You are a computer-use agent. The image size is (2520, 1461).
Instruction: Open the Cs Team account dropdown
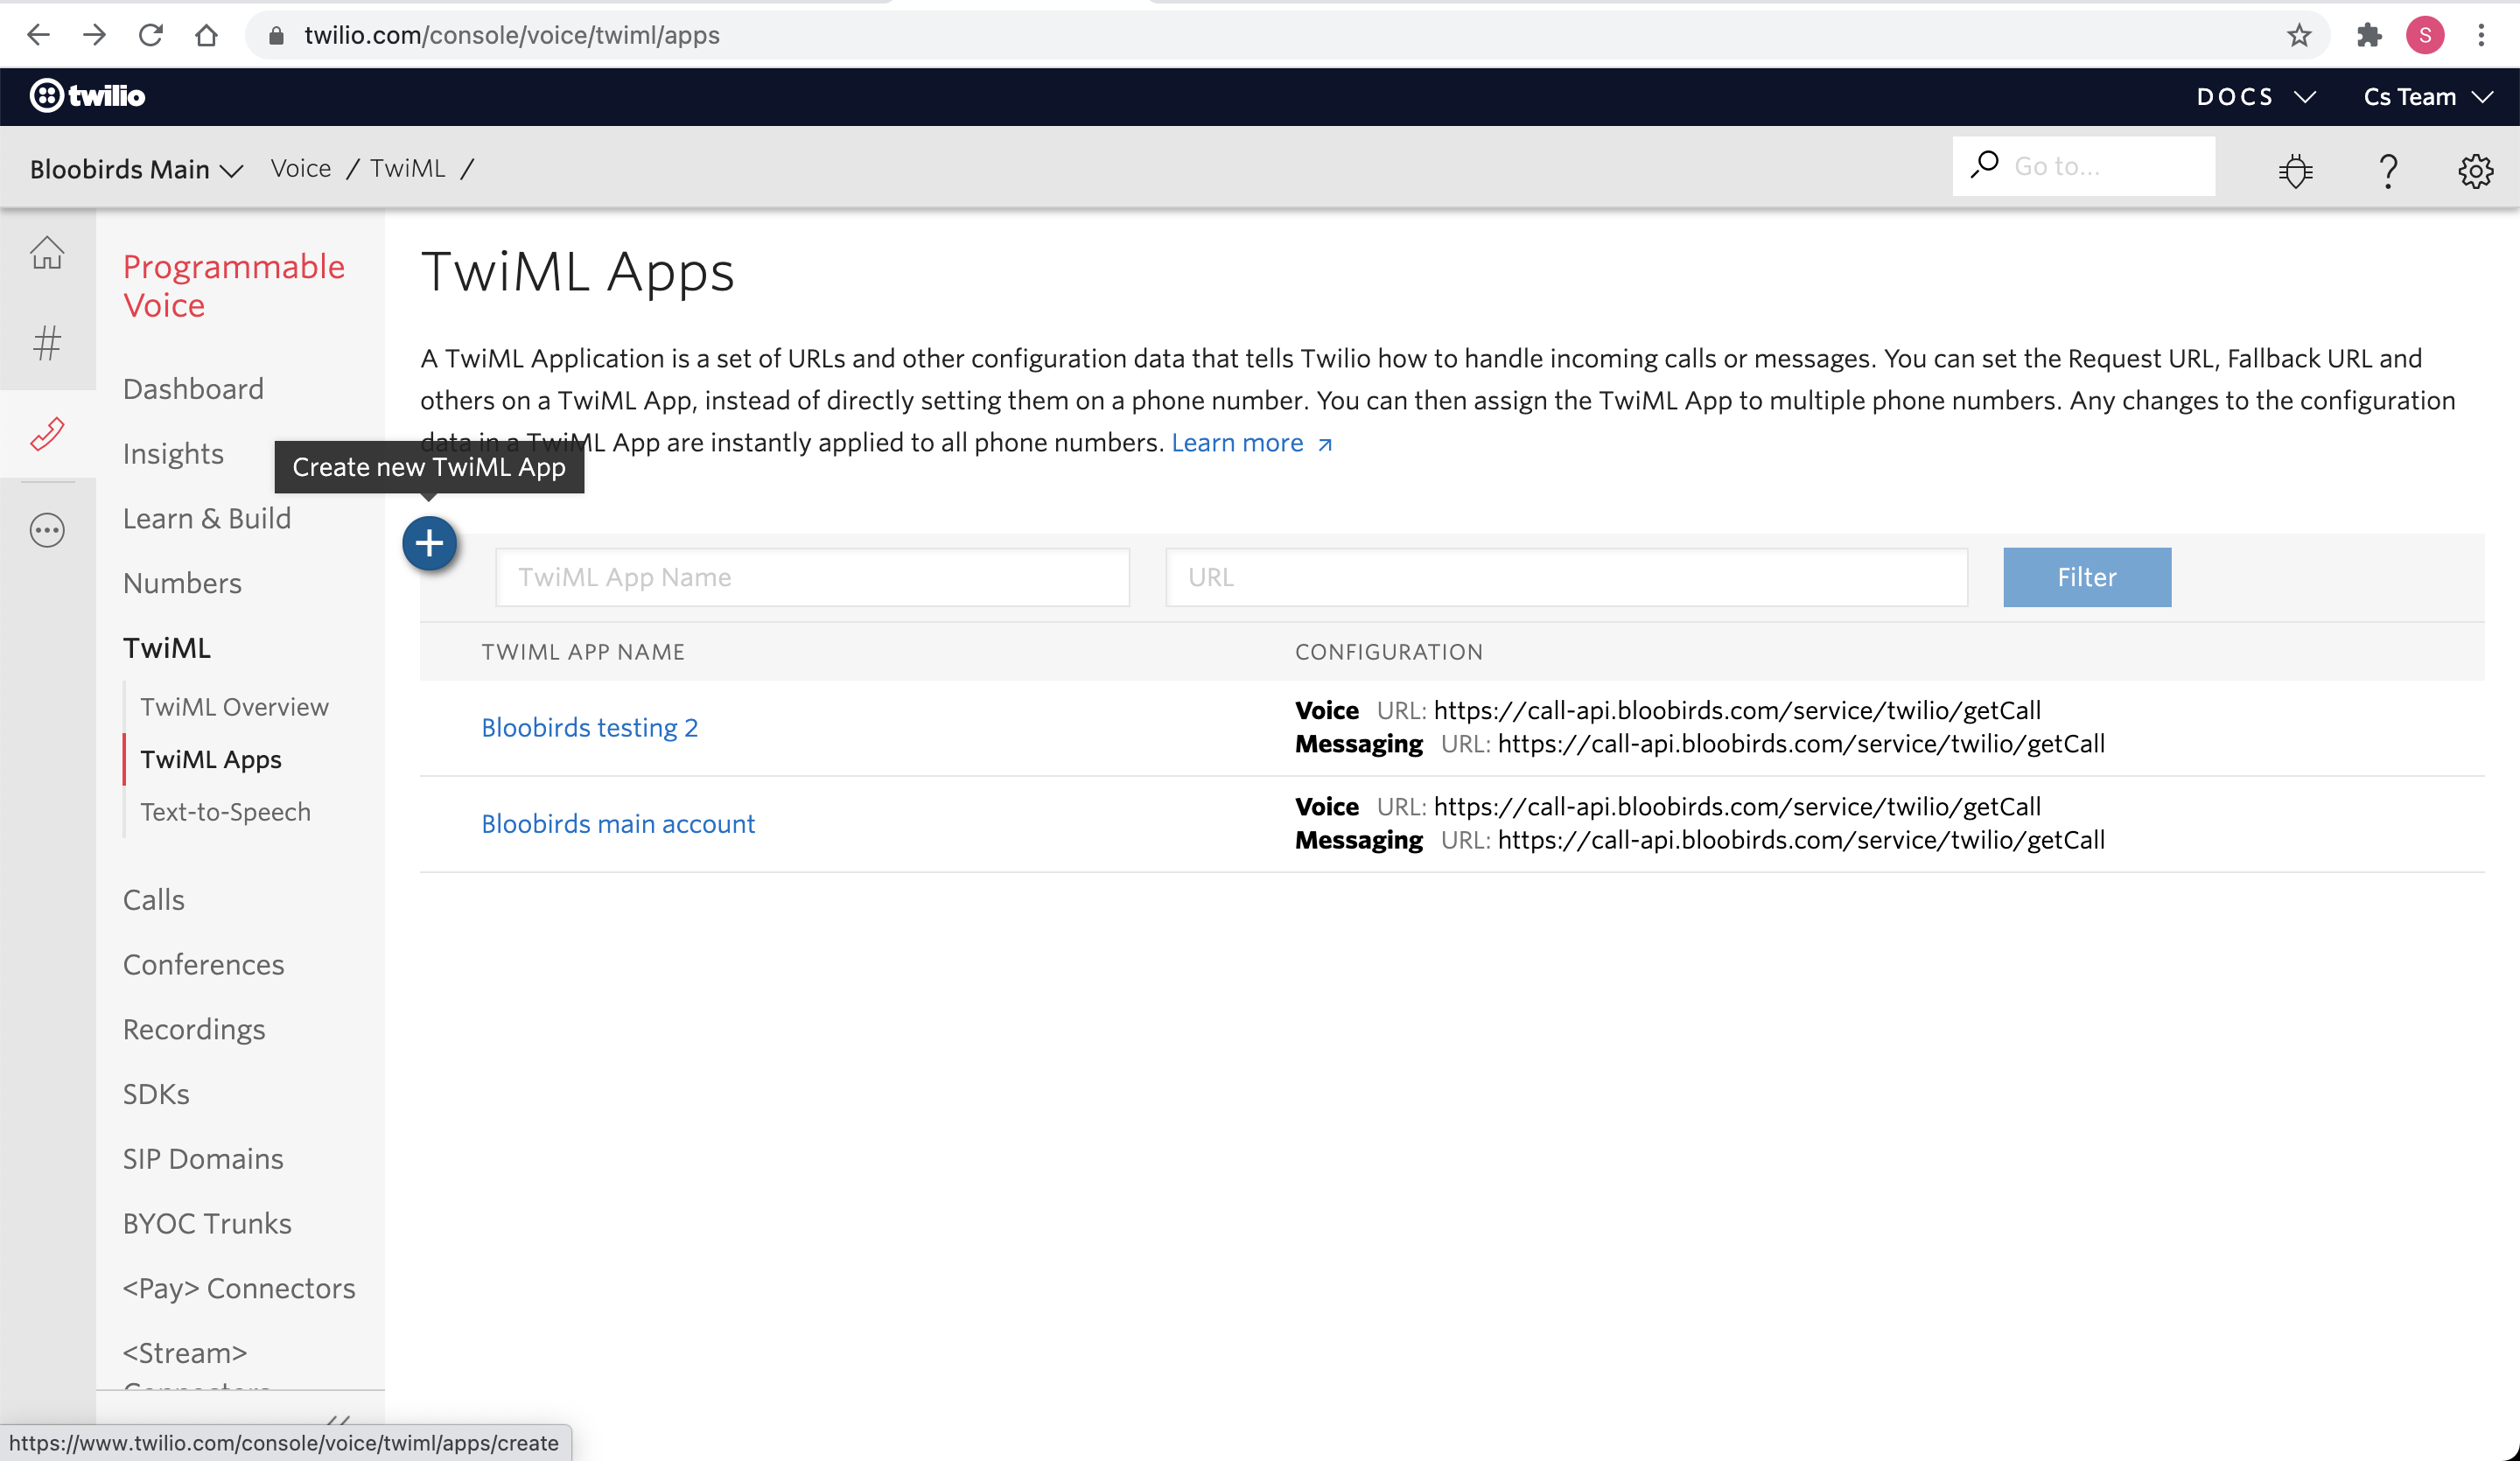[2427, 96]
